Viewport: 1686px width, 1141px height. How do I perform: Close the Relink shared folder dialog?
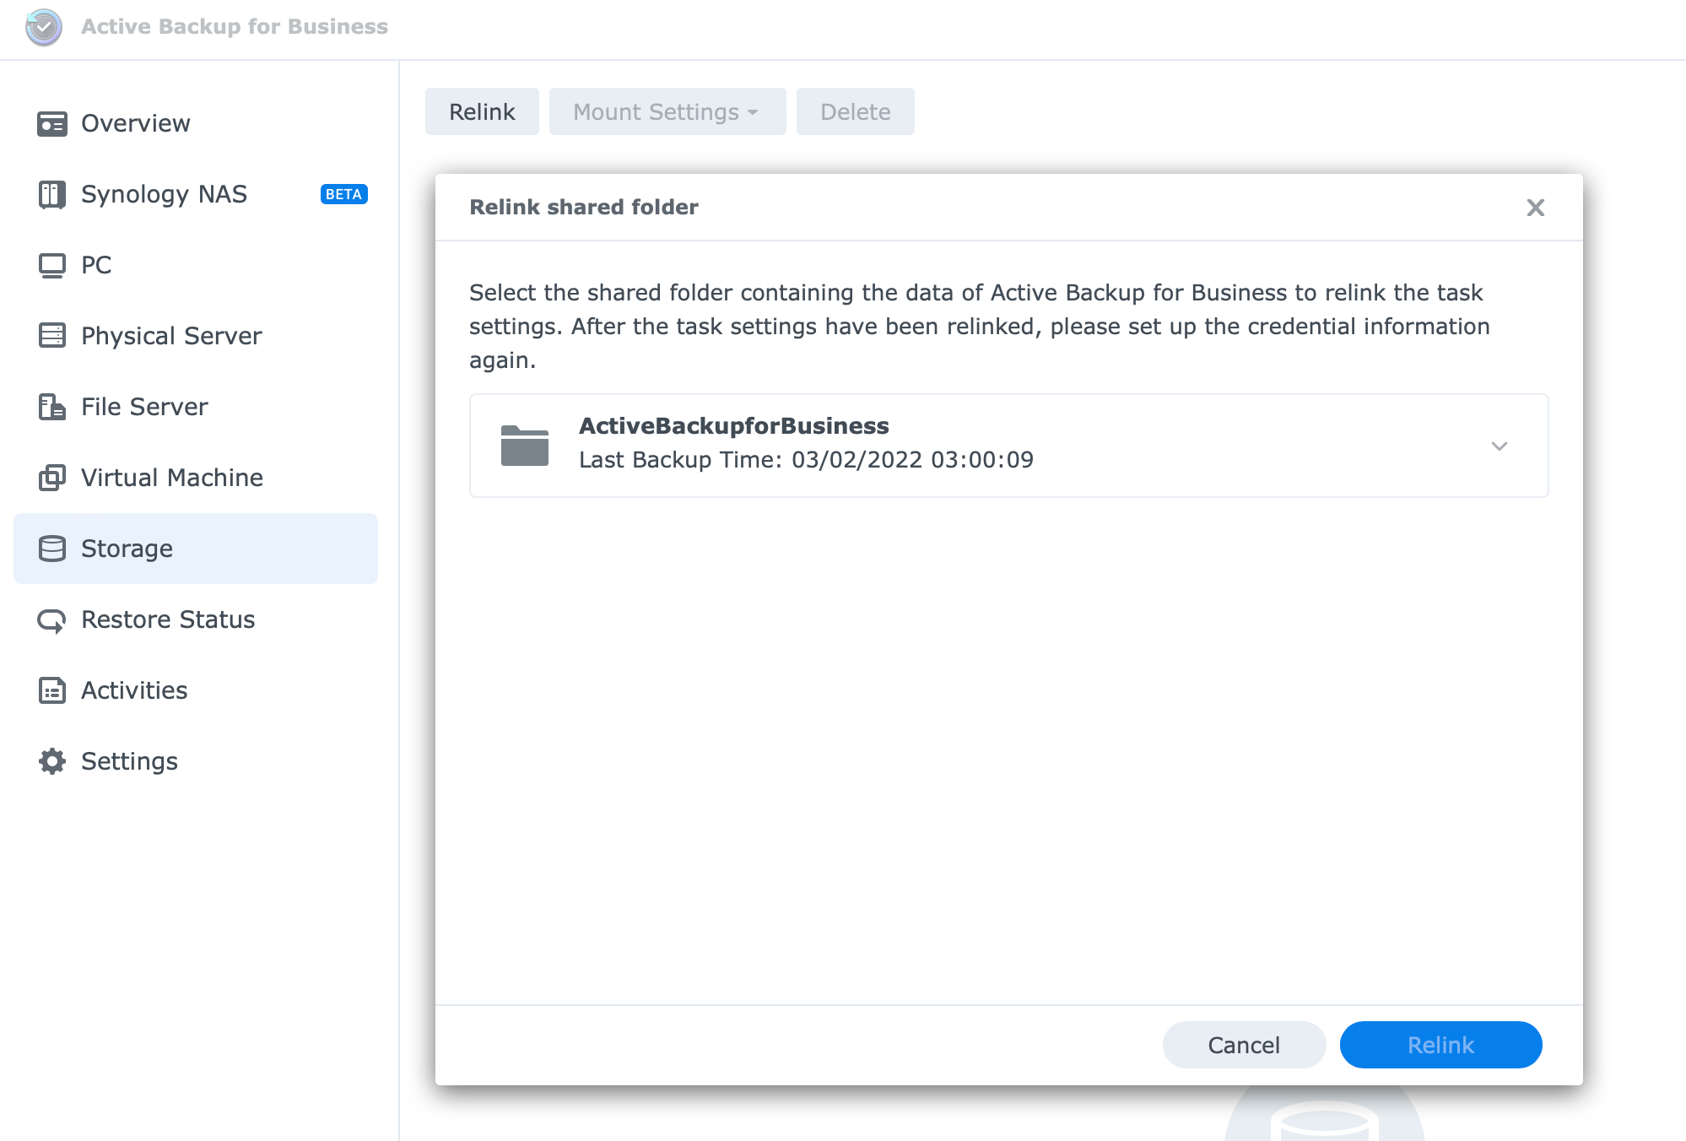pyautogui.click(x=1536, y=208)
